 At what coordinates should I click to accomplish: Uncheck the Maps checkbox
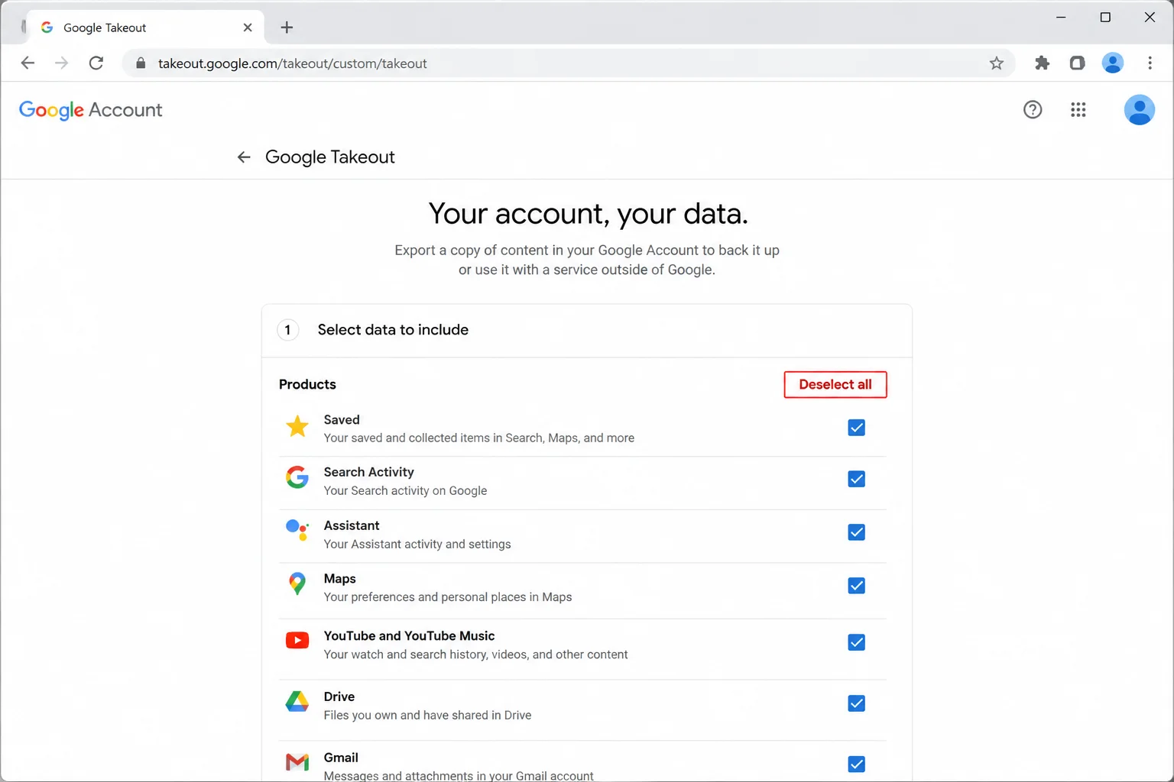point(856,586)
